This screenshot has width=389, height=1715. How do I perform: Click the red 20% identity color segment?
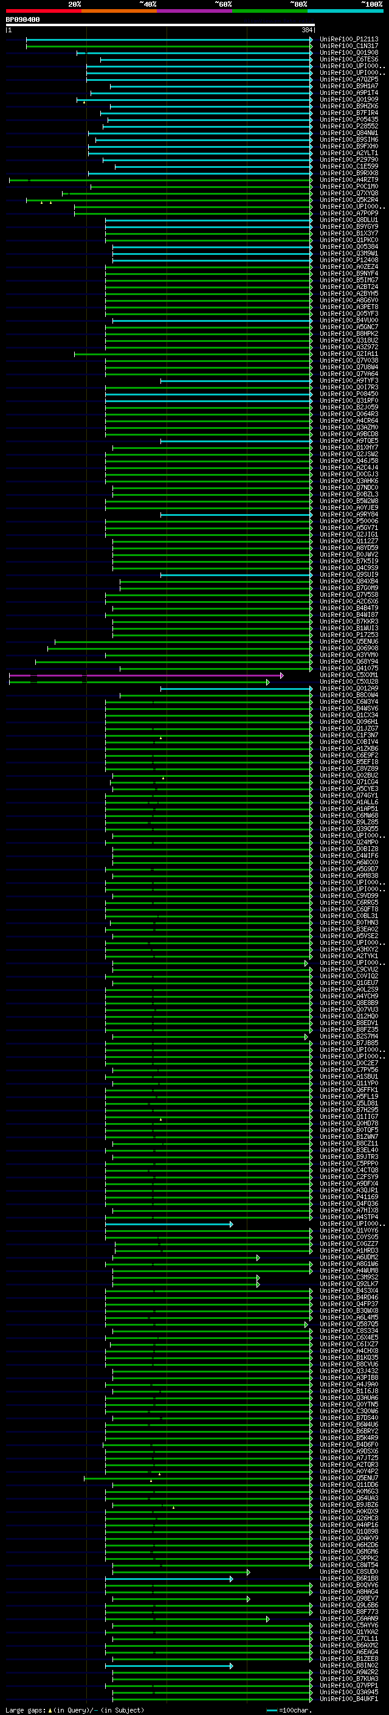point(43,12)
